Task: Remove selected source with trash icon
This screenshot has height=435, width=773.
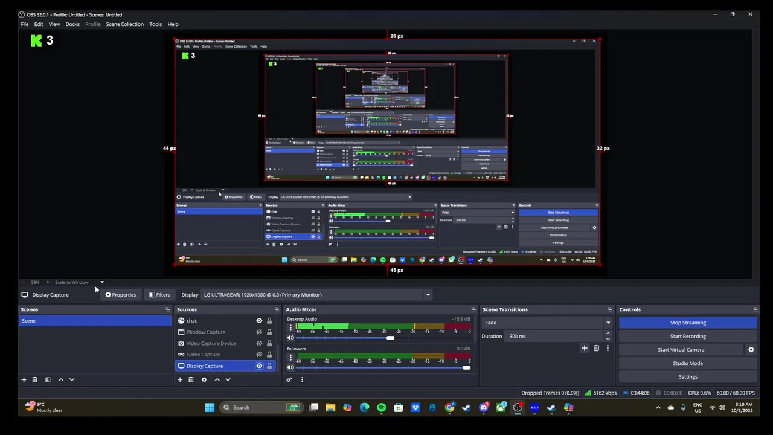Action: pyautogui.click(x=191, y=379)
